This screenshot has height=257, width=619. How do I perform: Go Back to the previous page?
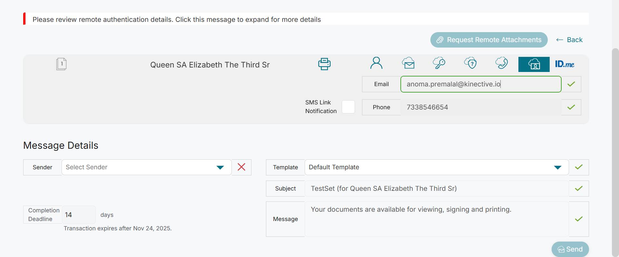[x=569, y=40]
